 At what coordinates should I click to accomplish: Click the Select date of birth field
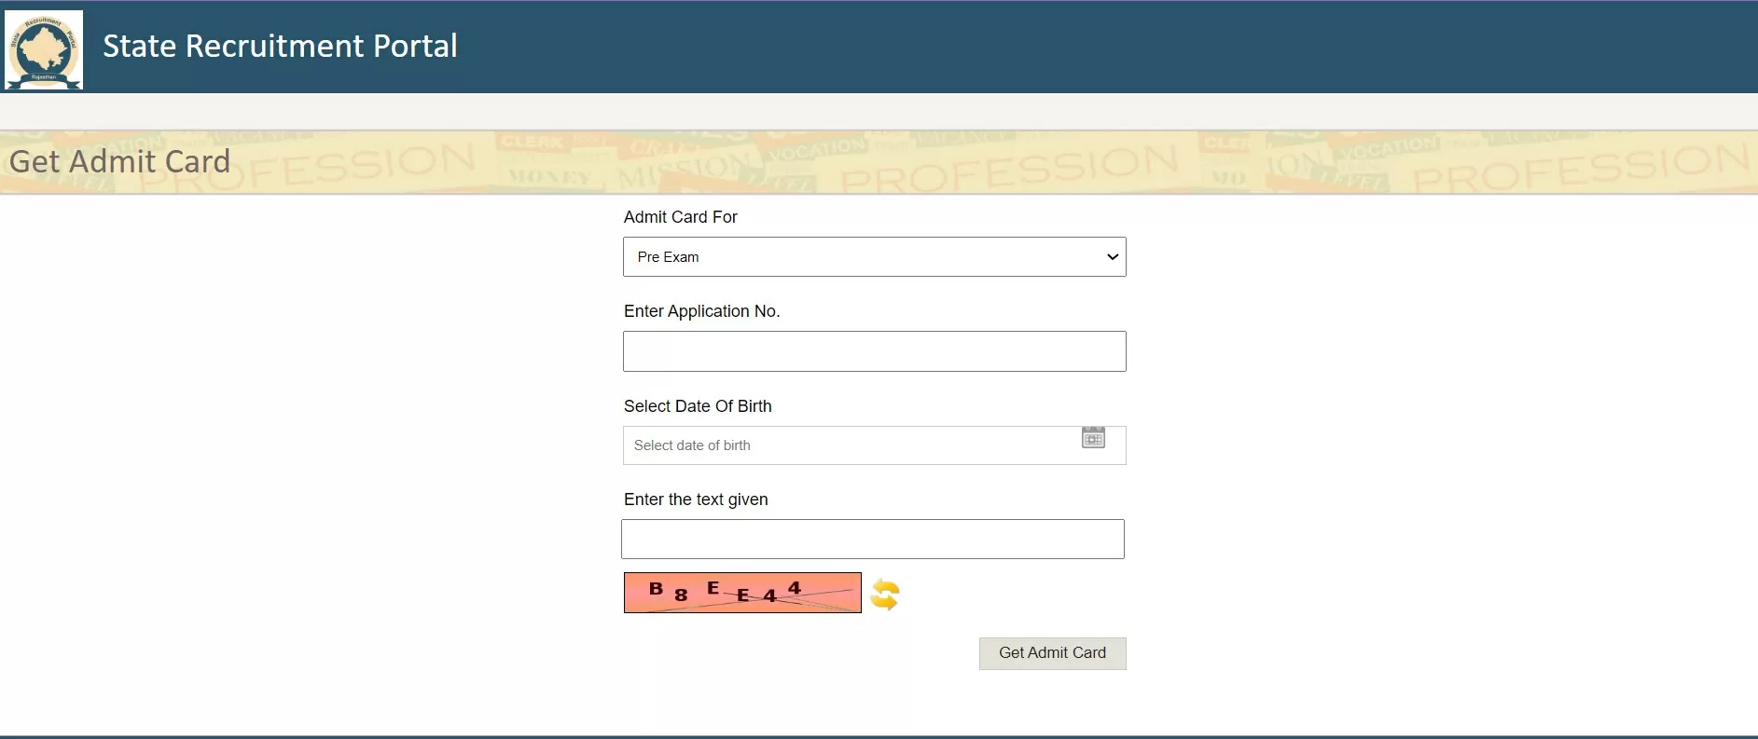(849, 445)
